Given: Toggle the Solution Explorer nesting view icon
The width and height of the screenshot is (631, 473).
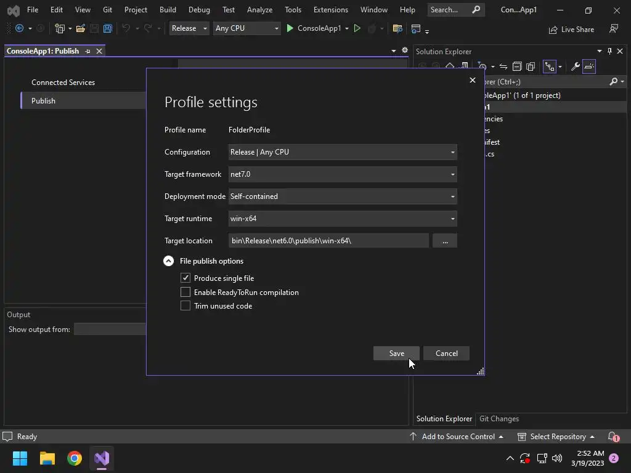Looking at the screenshot, I should click(x=549, y=67).
